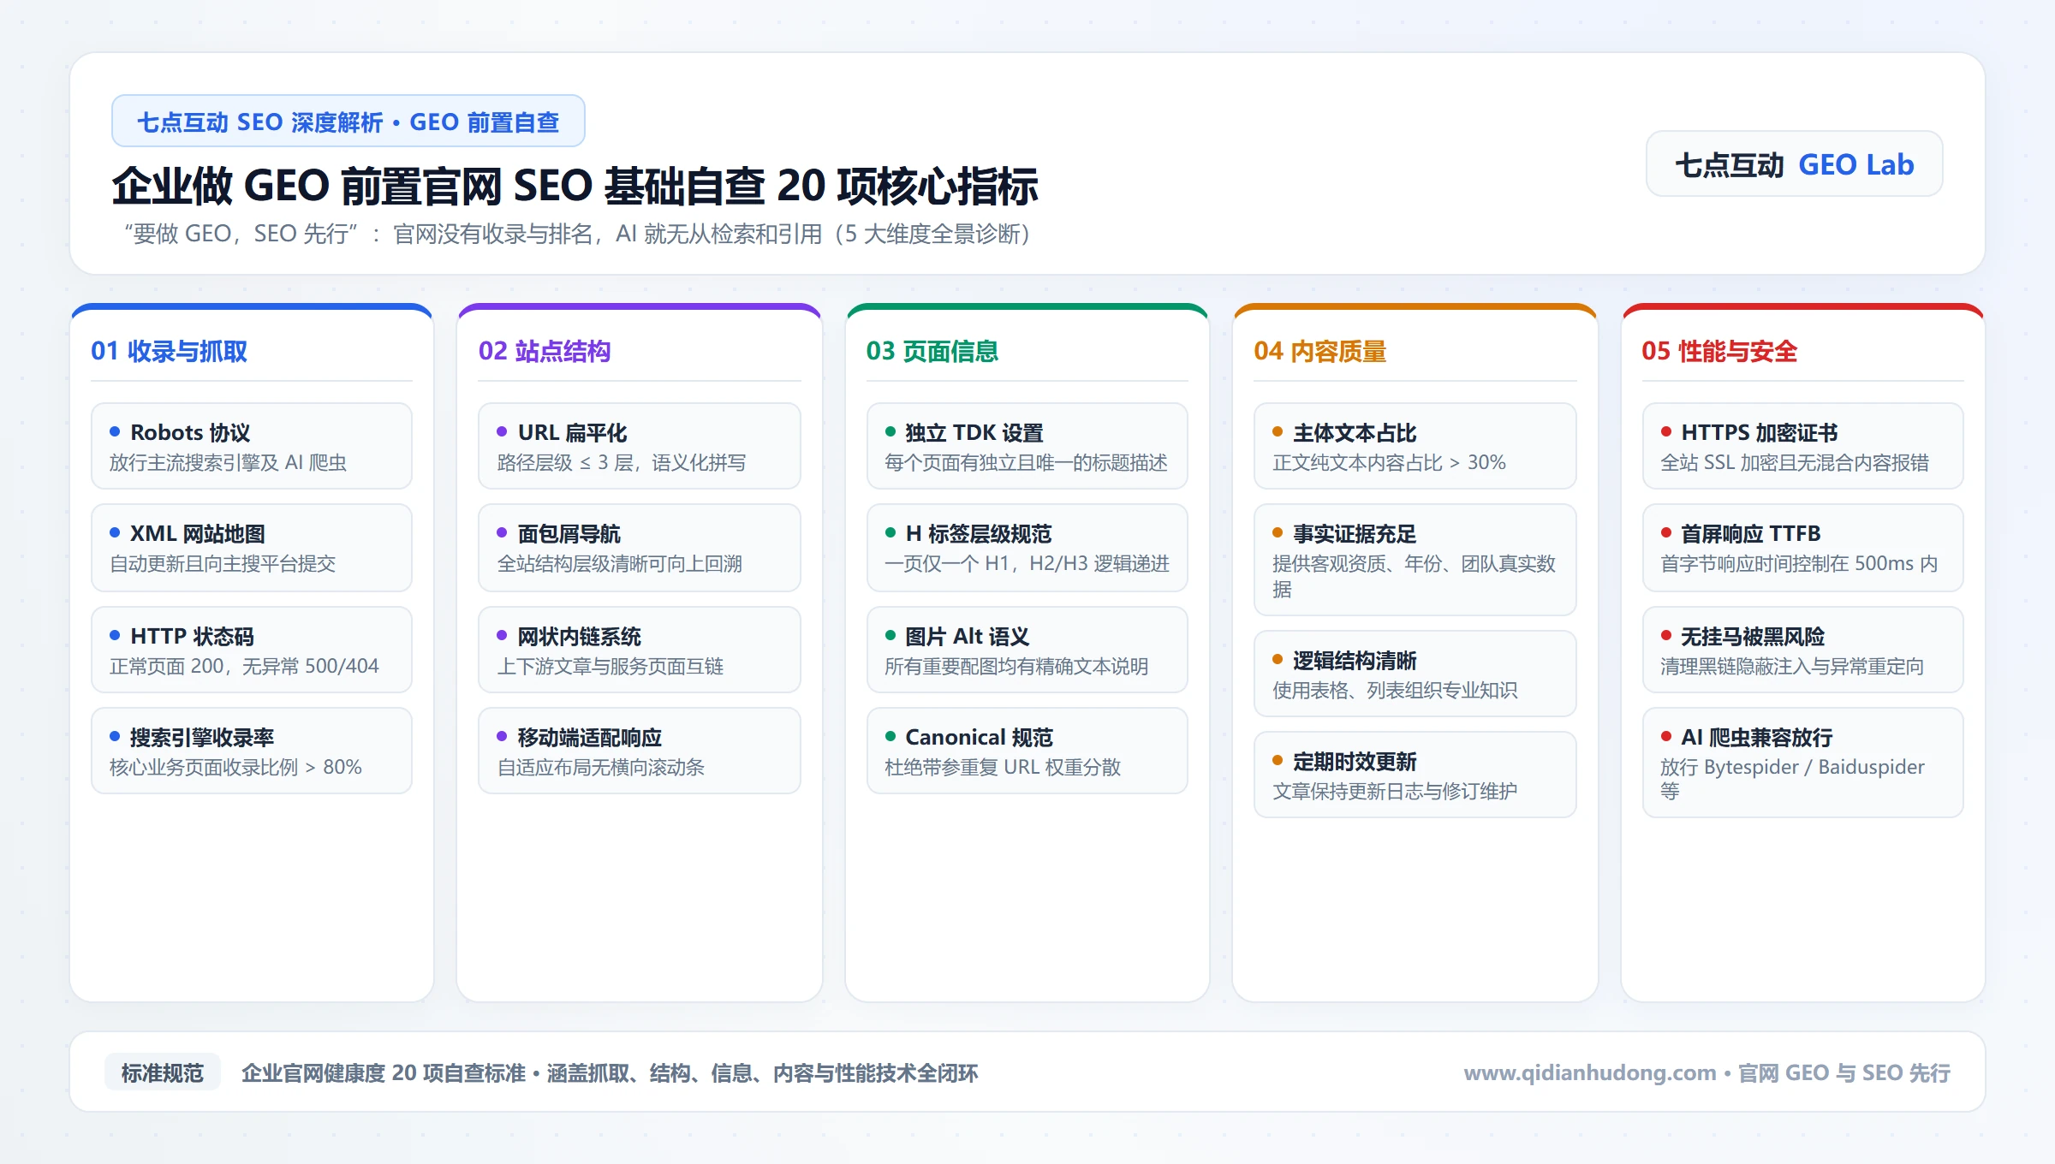The height and width of the screenshot is (1164, 2055).
Task: Open the 独立 TDK 设置 card
Action: click(x=1027, y=446)
